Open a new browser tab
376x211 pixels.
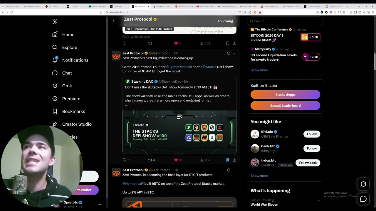click(x=348, y=6)
